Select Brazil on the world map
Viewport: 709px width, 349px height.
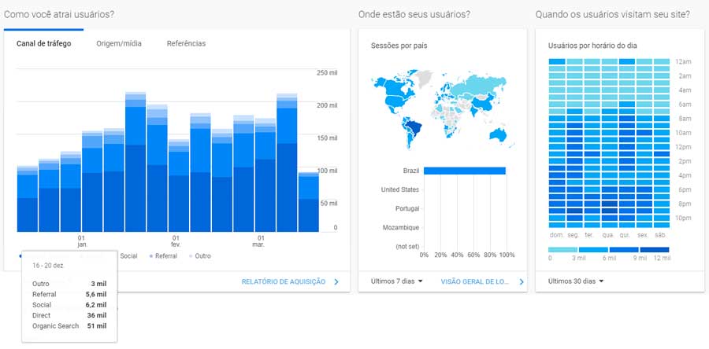coord(413,126)
